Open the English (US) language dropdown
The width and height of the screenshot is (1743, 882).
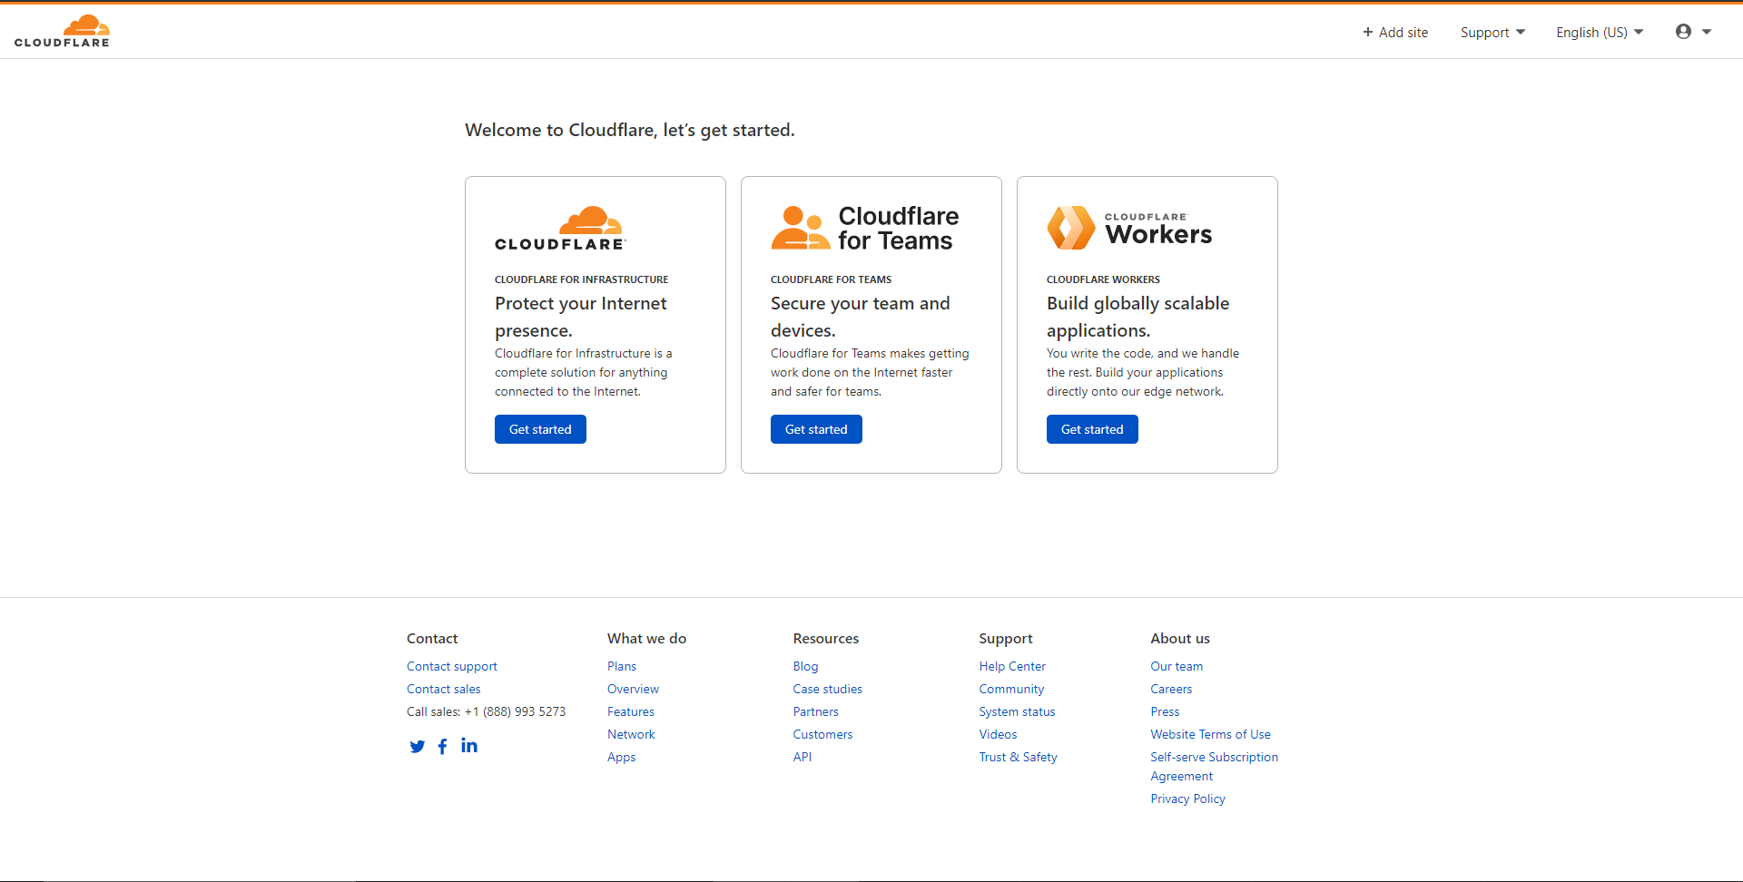[1600, 33]
